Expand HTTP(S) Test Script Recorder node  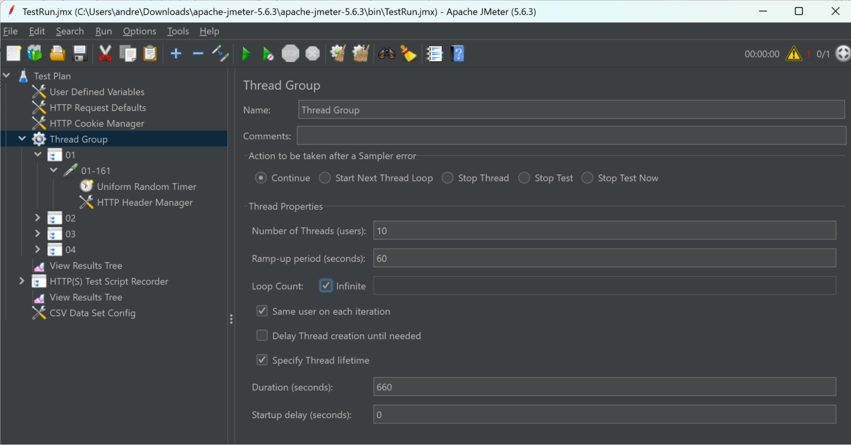[x=22, y=281]
